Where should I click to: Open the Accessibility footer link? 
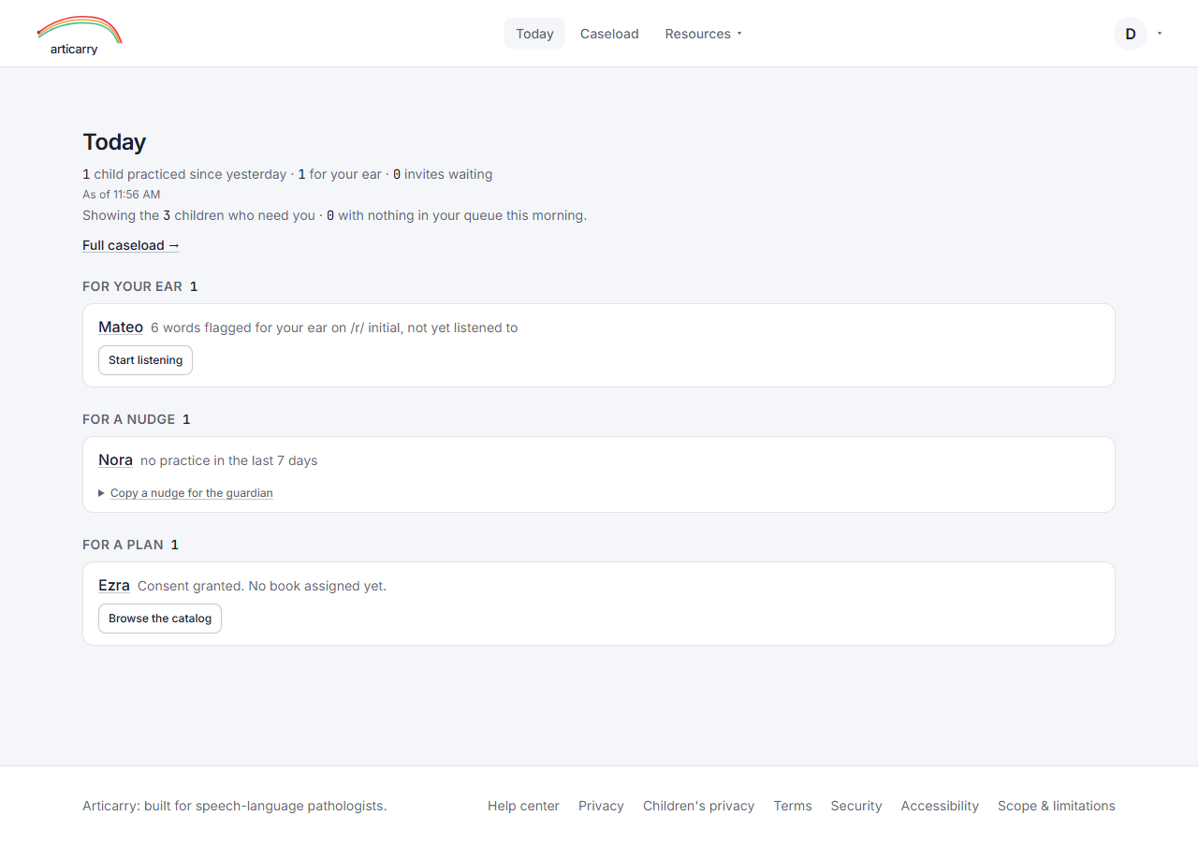[x=940, y=806]
